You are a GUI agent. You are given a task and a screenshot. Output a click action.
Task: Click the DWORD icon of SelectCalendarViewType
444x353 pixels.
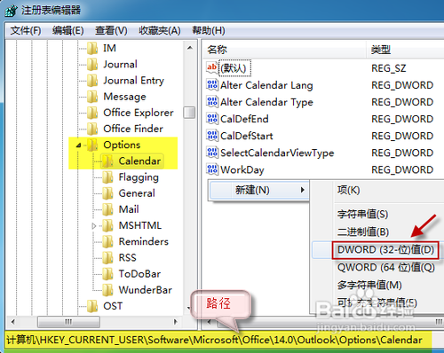[212, 153]
